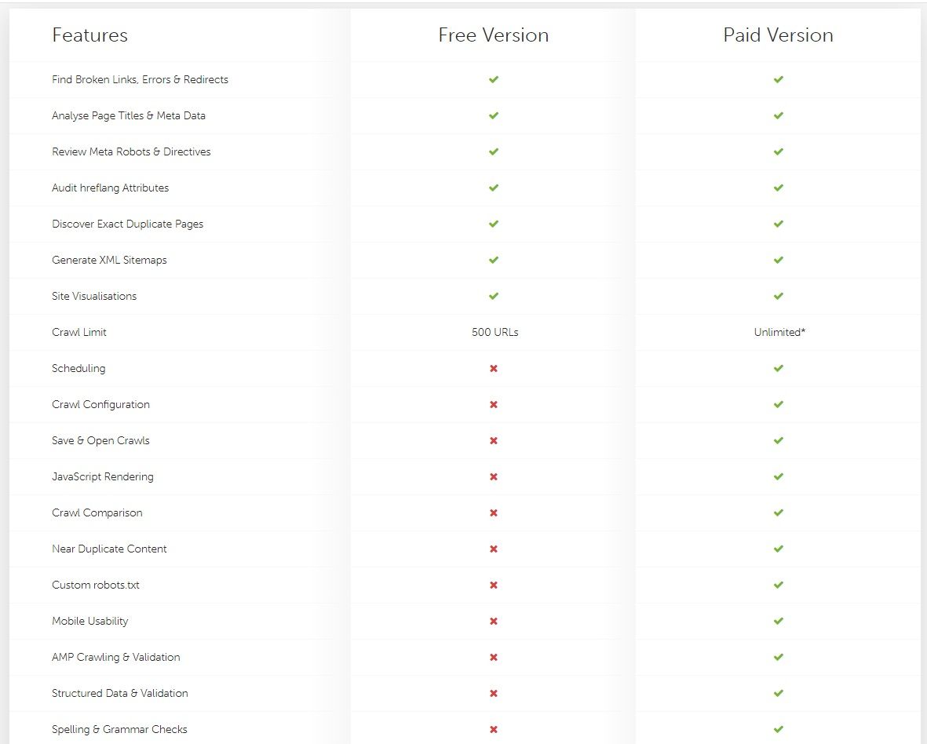
Task: Click the Paid Version checkmark for Audit hreflang Attributes
Action: pos(778,188)
